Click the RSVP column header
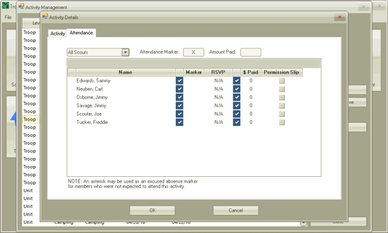The image size is (388, 233). pyautogui.click(x=218, y=72)
